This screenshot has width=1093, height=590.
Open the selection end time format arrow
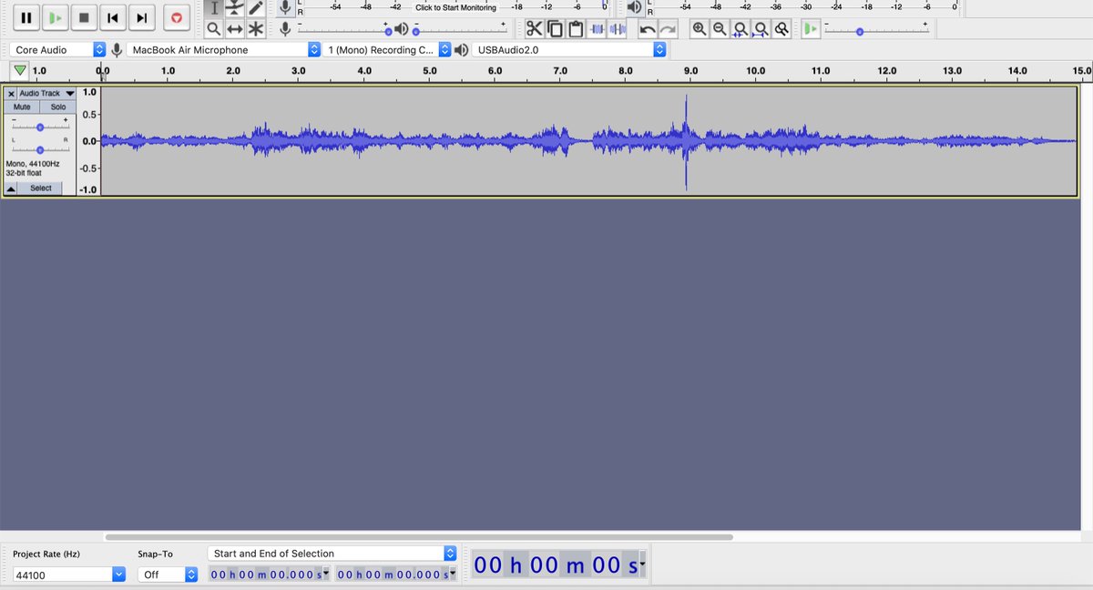(x=453, y=575)
